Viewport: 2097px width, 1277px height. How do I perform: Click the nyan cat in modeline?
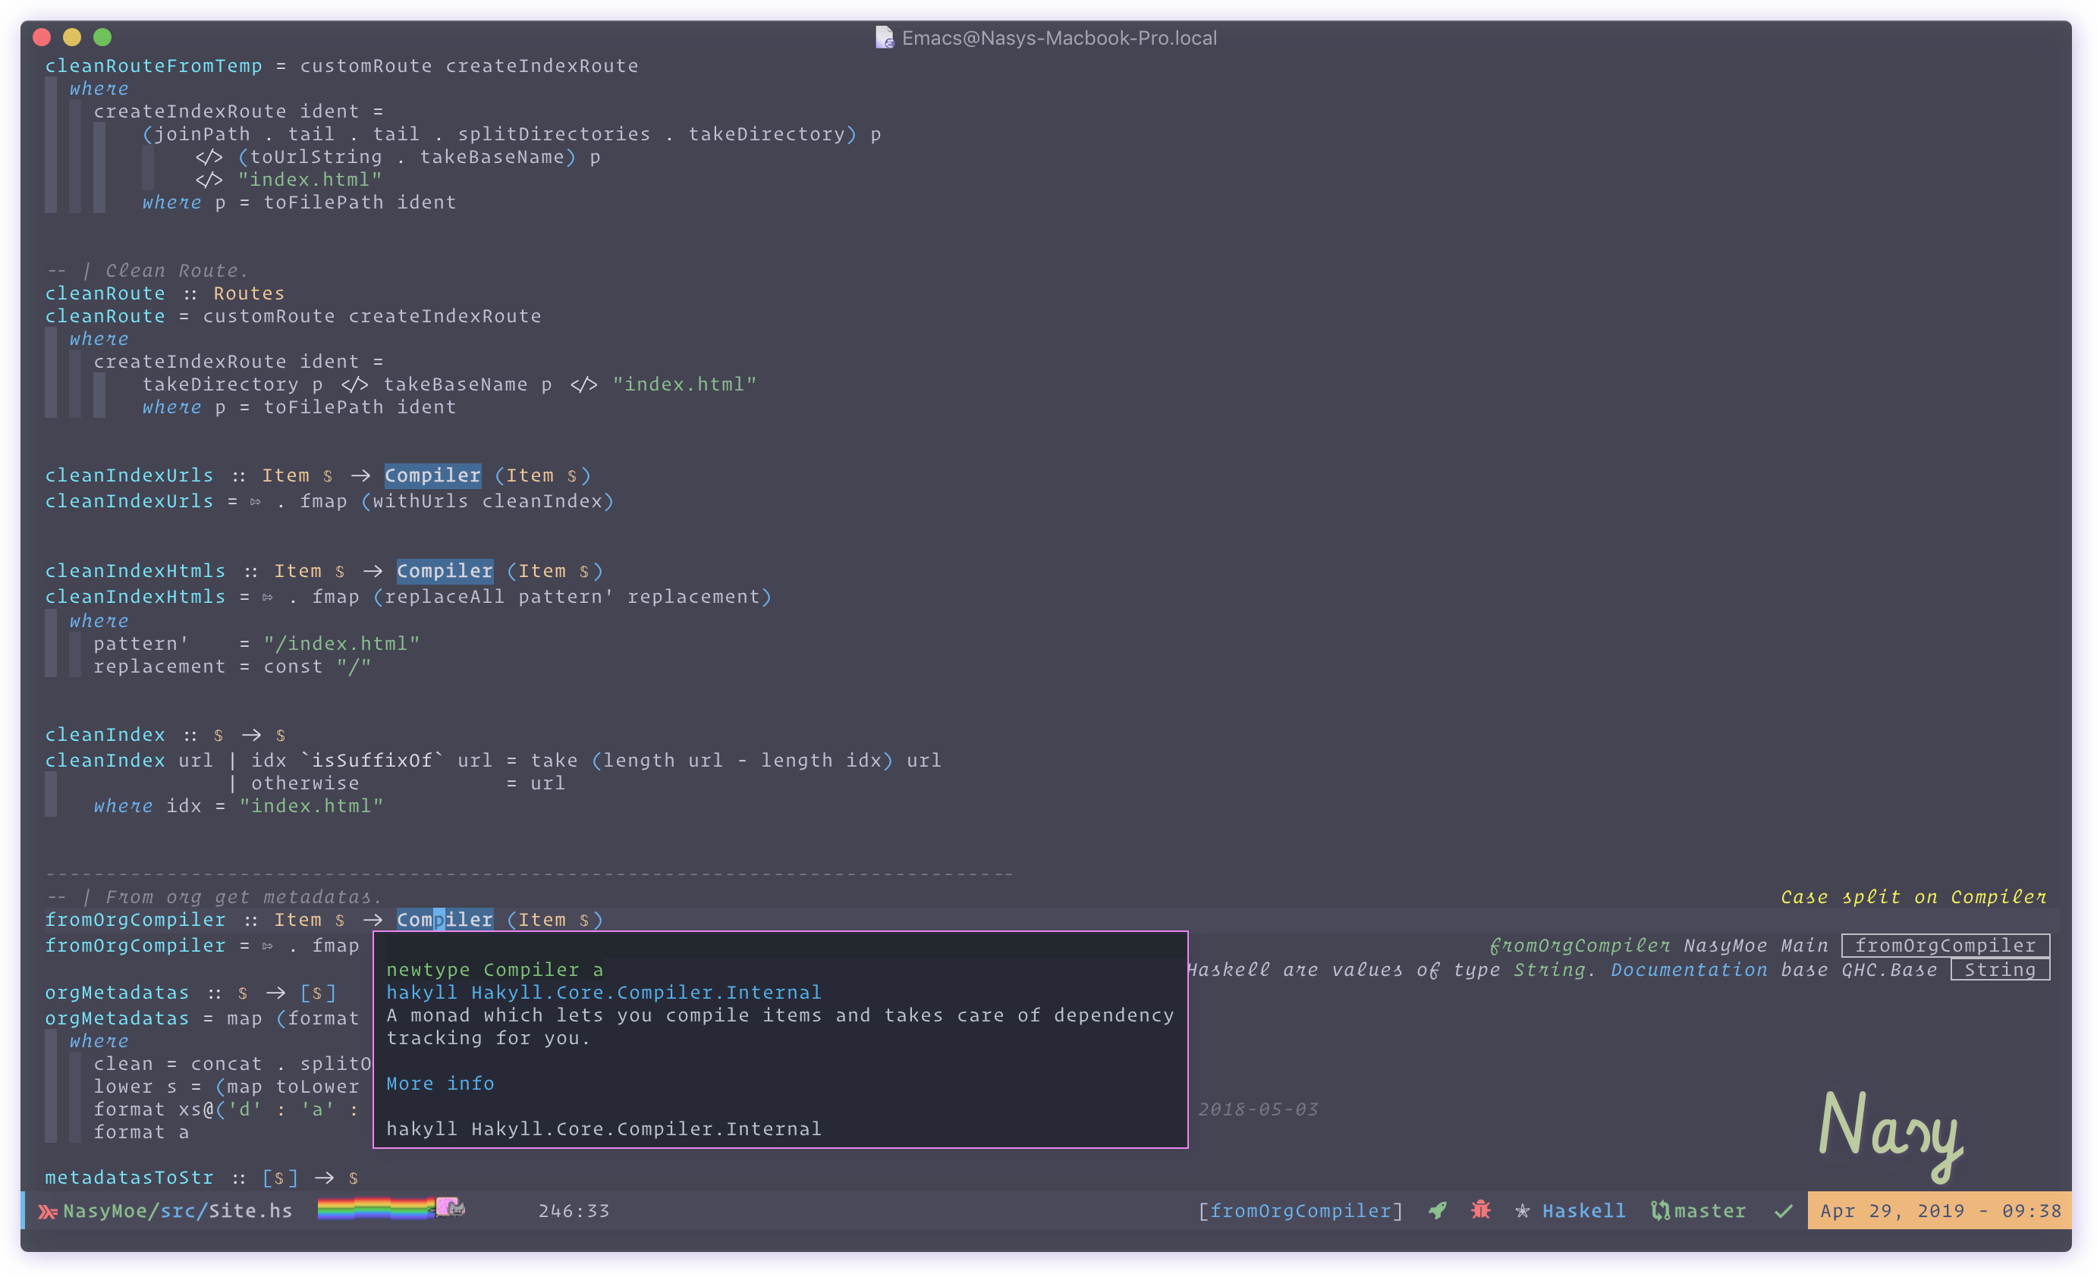pos(450,1207)
